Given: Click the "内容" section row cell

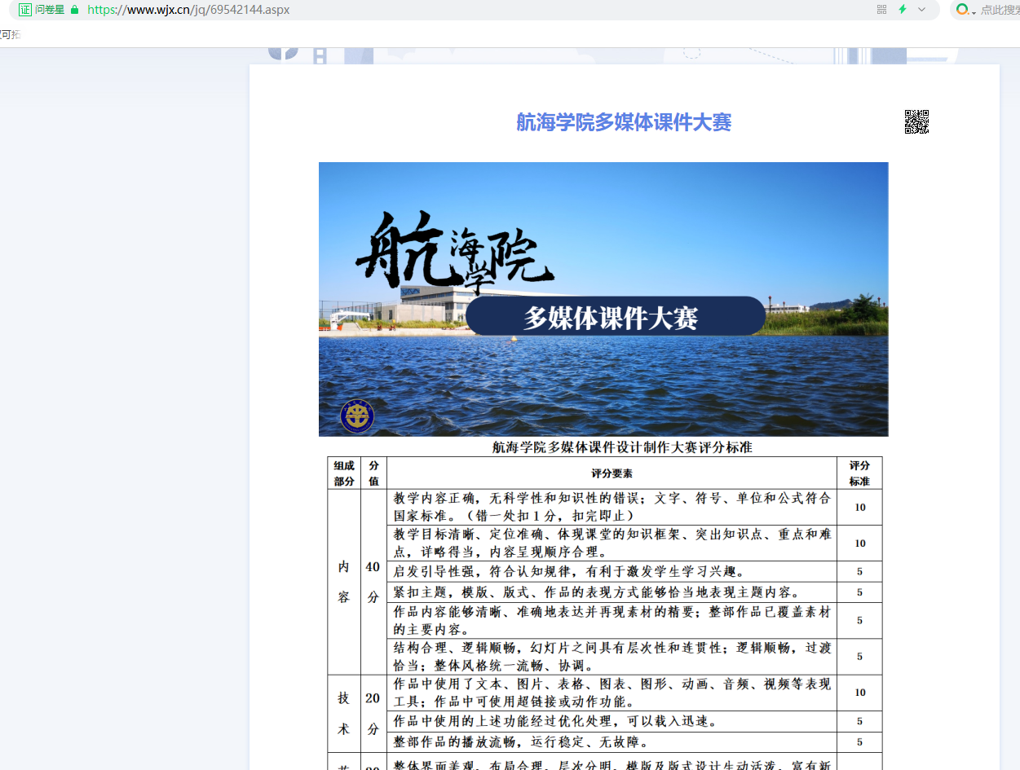Looking at the screenshot, I should click(344, 582).
